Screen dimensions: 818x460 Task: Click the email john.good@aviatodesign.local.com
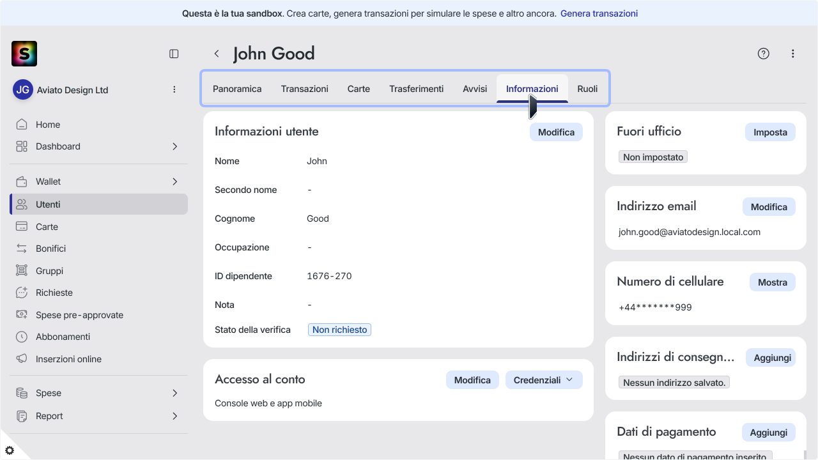pos(690,232)
